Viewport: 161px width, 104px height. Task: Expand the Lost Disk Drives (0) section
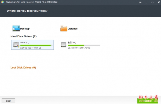point(23,67)
